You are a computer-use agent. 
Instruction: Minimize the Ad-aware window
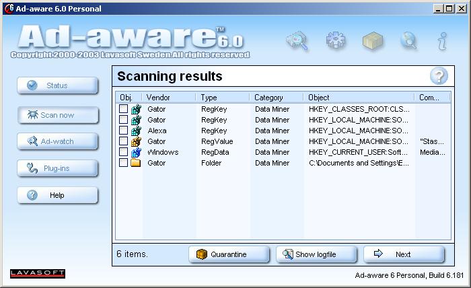tap(438, 9)
